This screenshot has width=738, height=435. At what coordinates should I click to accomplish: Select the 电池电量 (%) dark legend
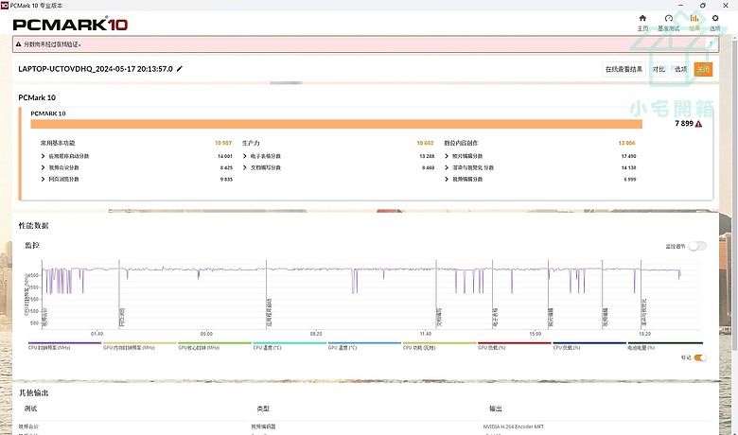pos(665,346)
